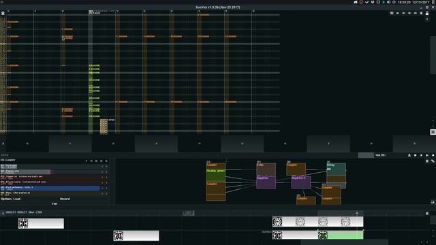Viewport: 436px width, 245px height.
Task: Open the timeline menu icon at right
Action: 427,213
